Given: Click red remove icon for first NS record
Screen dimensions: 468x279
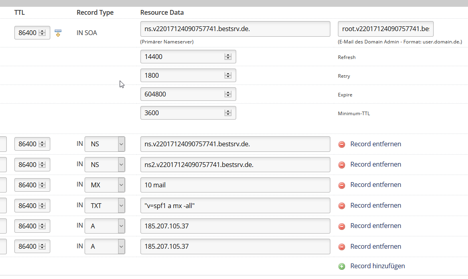Looking at the screenshot, I should (342, 144).
